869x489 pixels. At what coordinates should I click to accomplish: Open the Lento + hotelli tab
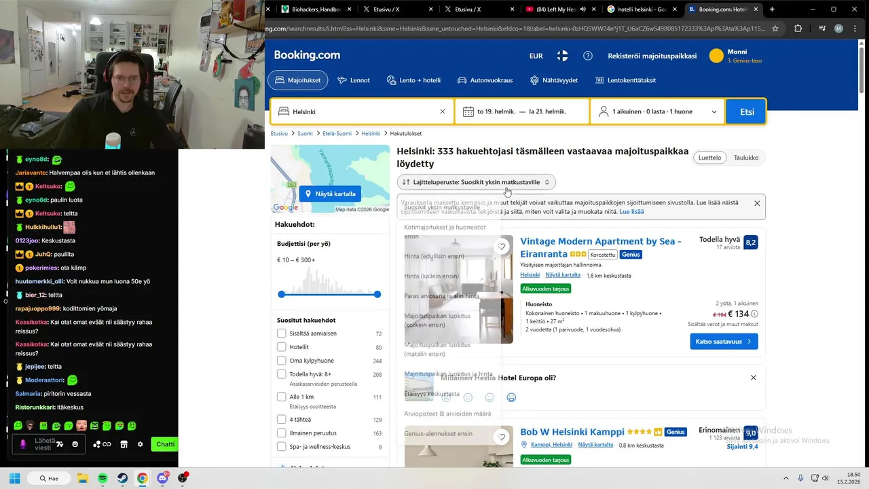(x=413, y=80)
